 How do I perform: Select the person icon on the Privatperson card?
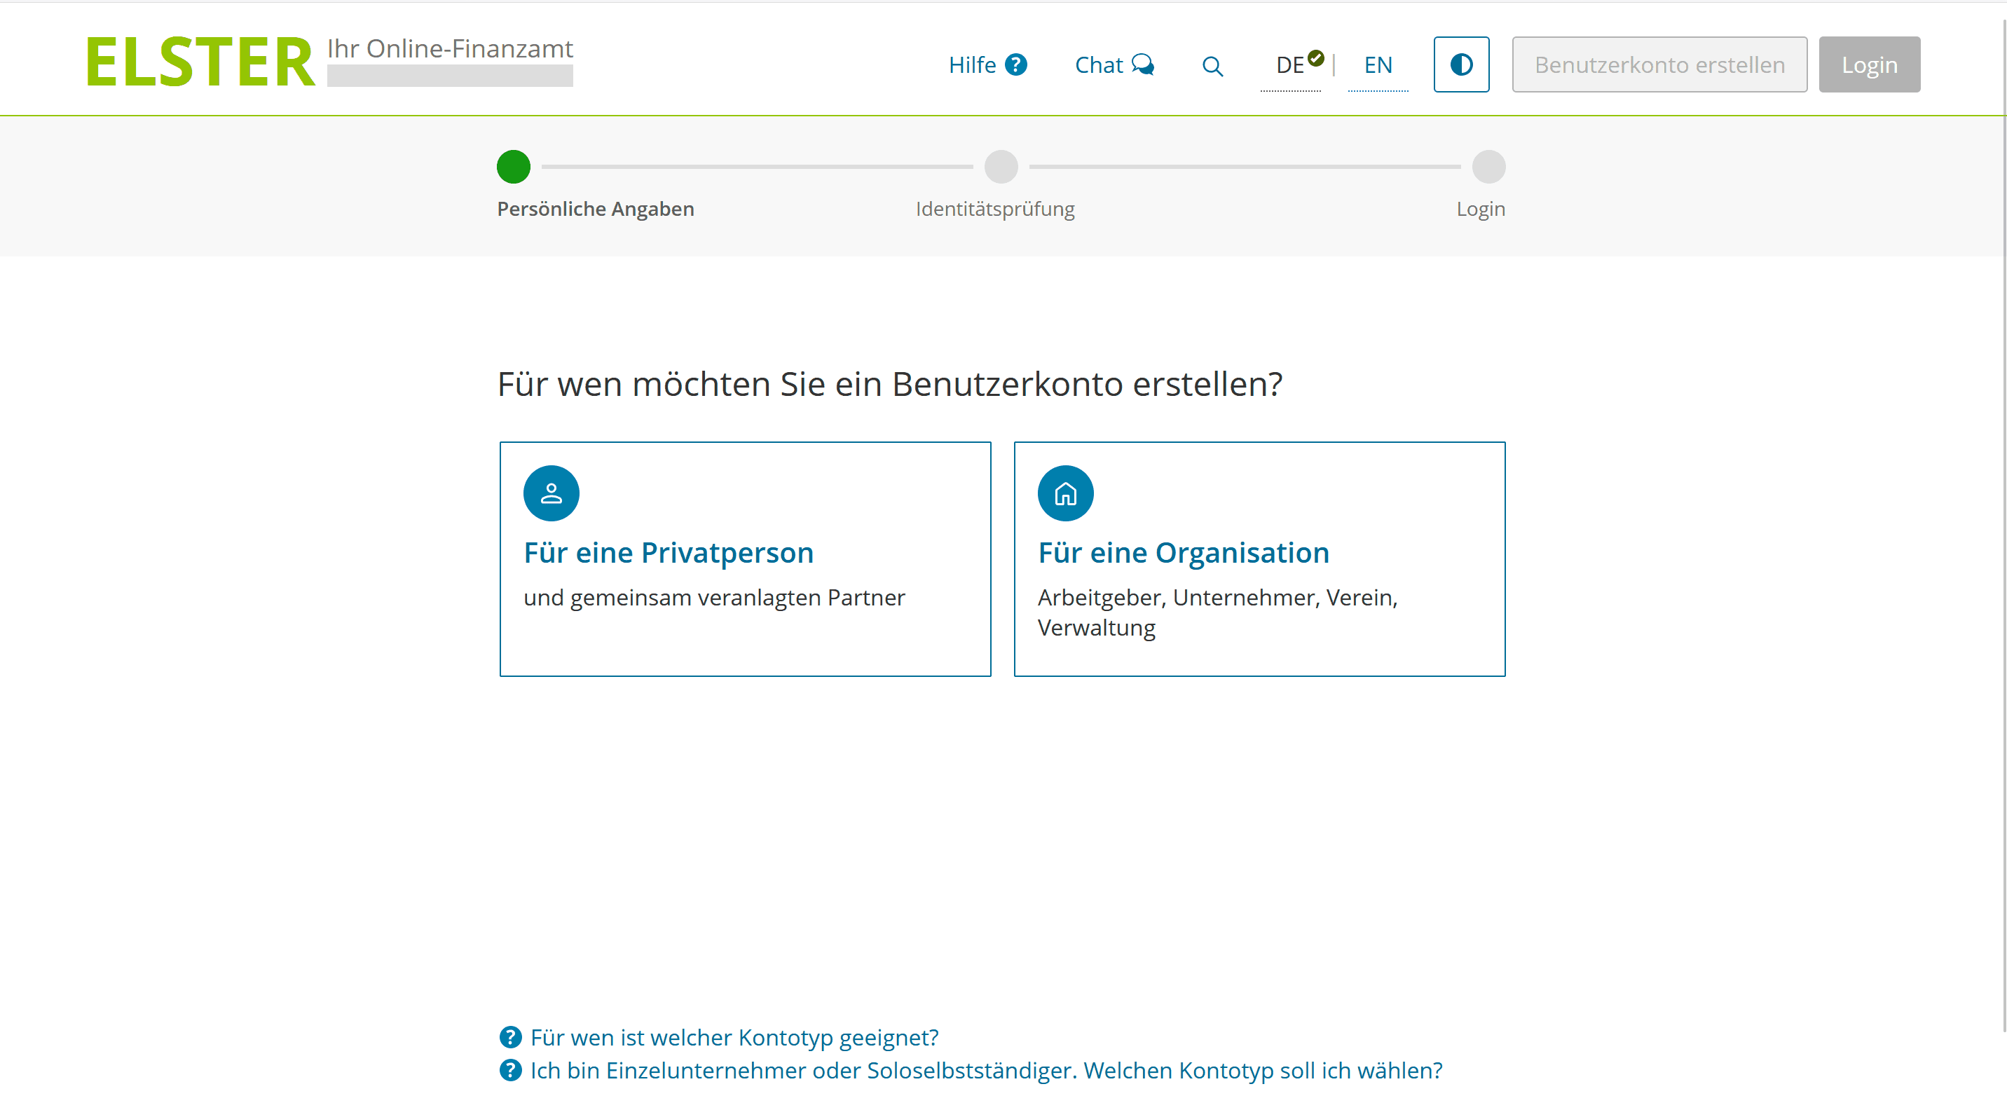tap(551, 493)
